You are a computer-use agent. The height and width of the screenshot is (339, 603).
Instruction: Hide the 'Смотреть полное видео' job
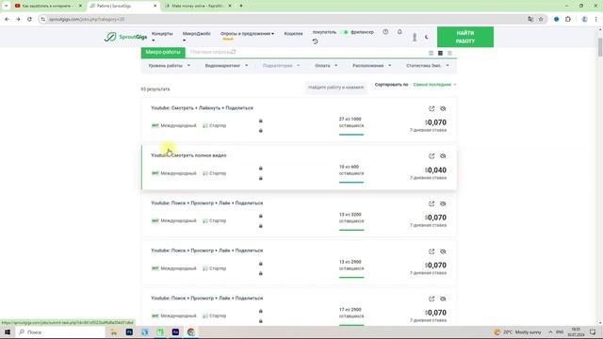point(443,156)
